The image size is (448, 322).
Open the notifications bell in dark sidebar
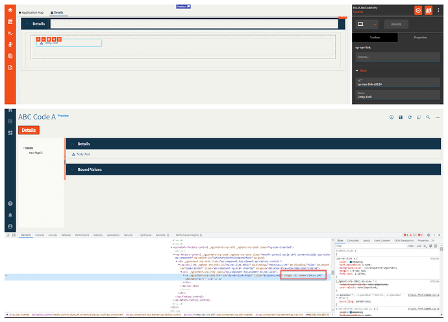pyautogui.click(x=10, y=215)
